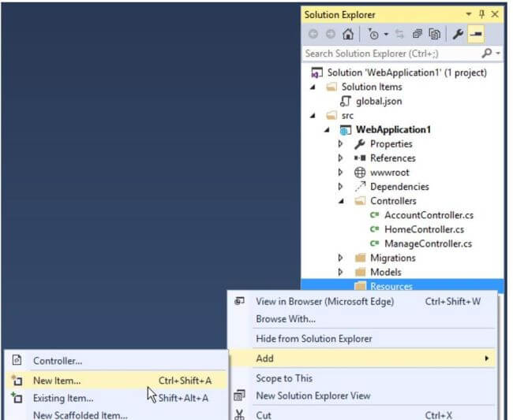The image size is (513, 420).
Task: Click the magnifier search icon in search box
Action: pos(487,53)
